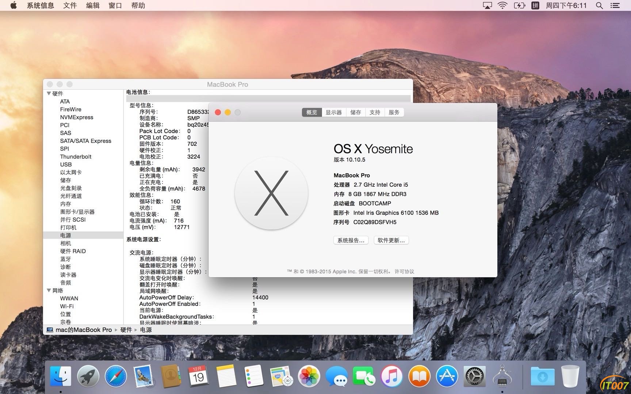Select 电源 power in the sidebar
Screen dimensions: 631x394
pyautogui.click(x=83, y=235)
